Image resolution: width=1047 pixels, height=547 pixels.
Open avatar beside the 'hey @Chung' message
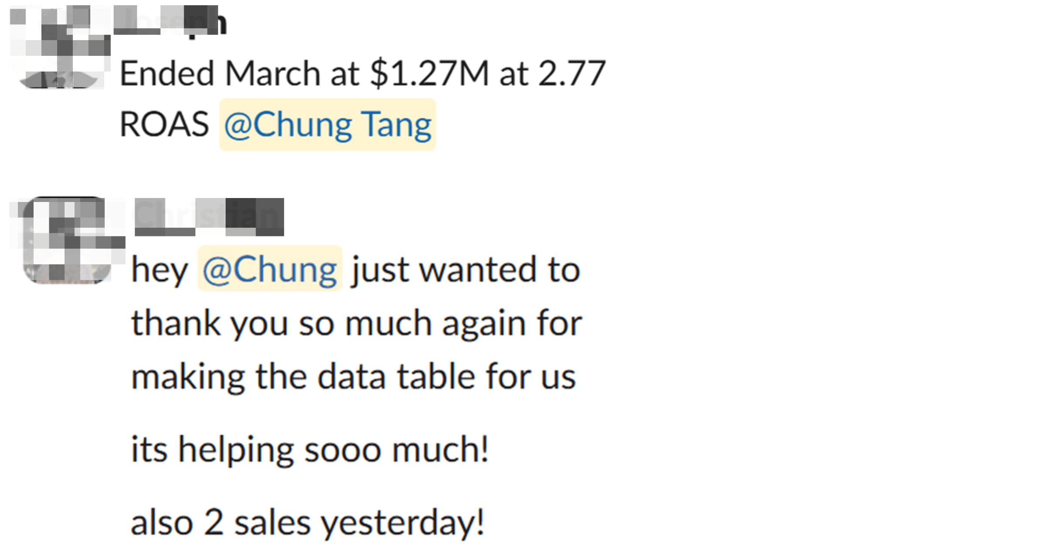tap(68, 240)
